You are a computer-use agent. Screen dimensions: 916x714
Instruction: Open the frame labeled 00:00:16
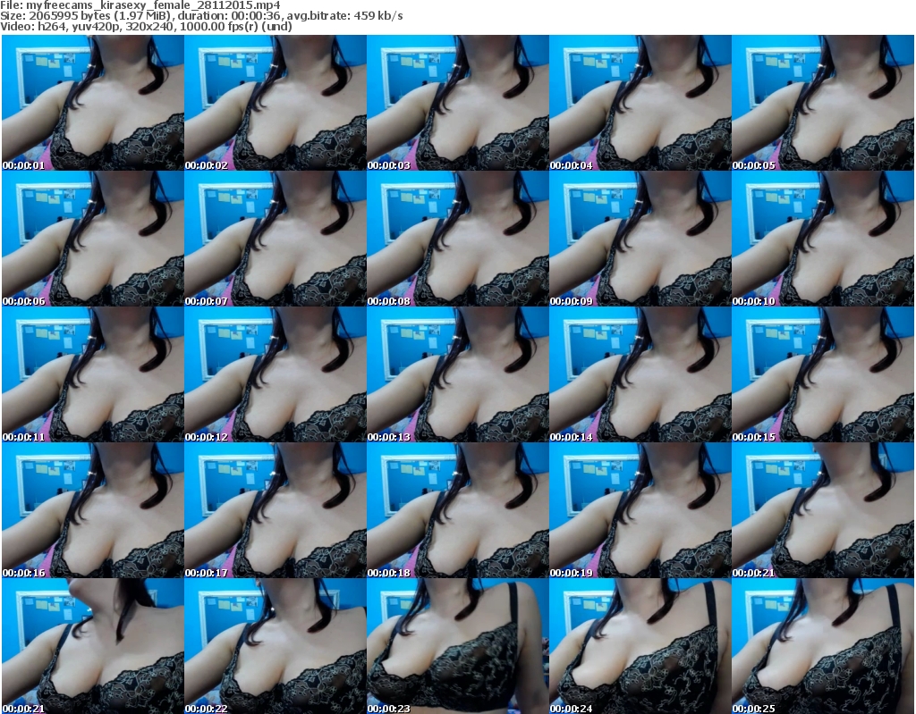[x=93, y=511]
